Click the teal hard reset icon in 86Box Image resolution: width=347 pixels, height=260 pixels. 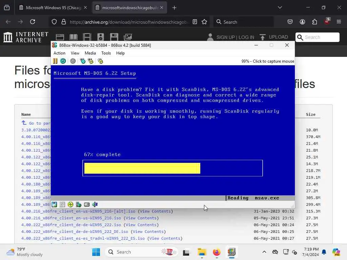63,61
